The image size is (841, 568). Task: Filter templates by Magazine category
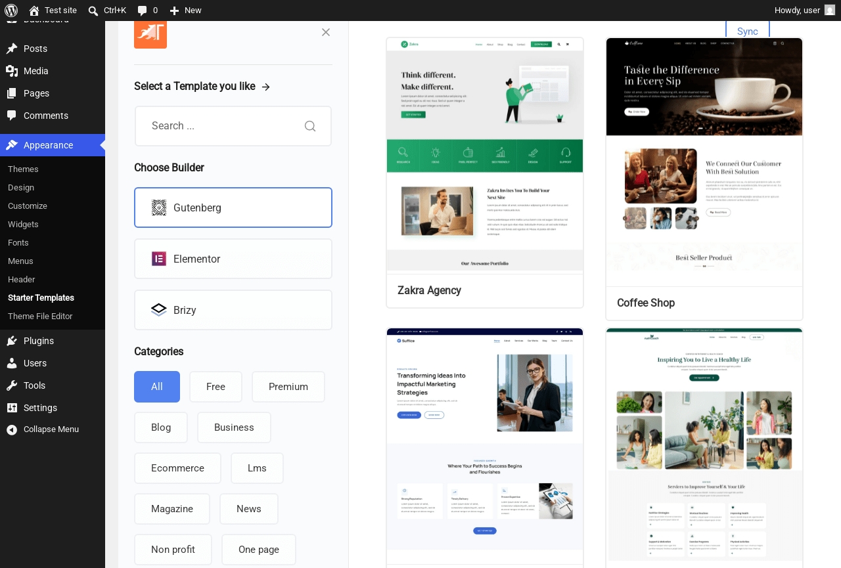(x=172, y=509)
